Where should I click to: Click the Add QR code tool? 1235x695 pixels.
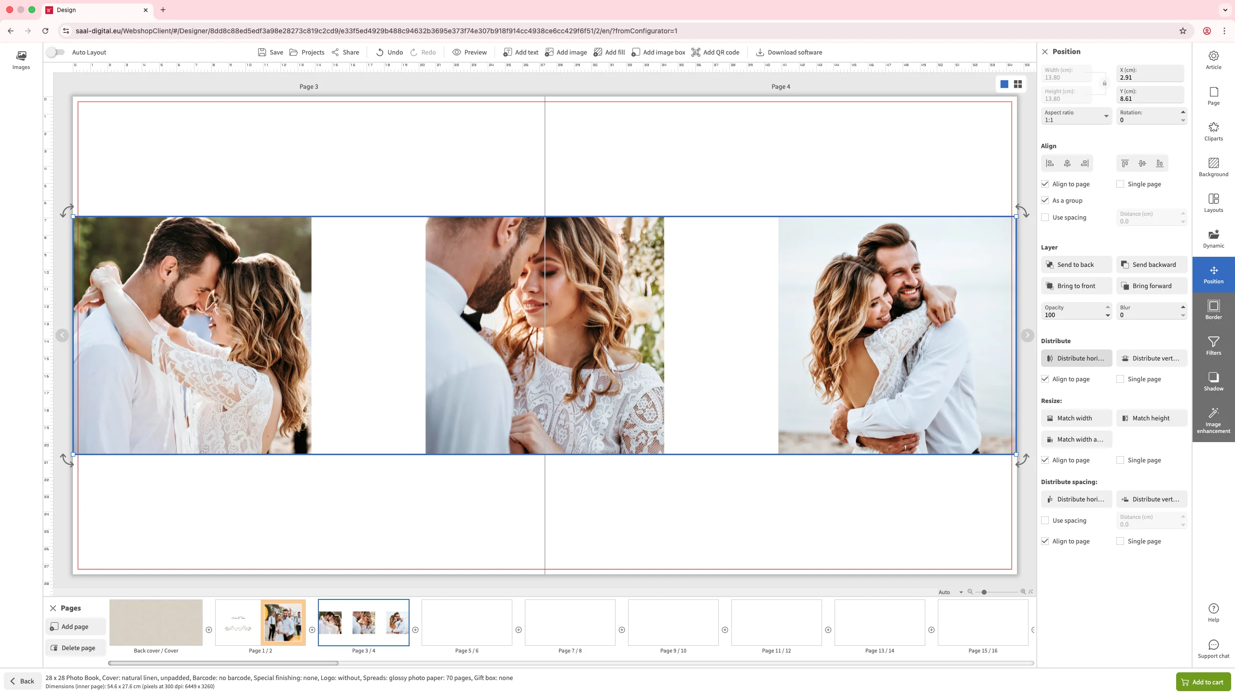pyautogui.click(x=715, y=52)
